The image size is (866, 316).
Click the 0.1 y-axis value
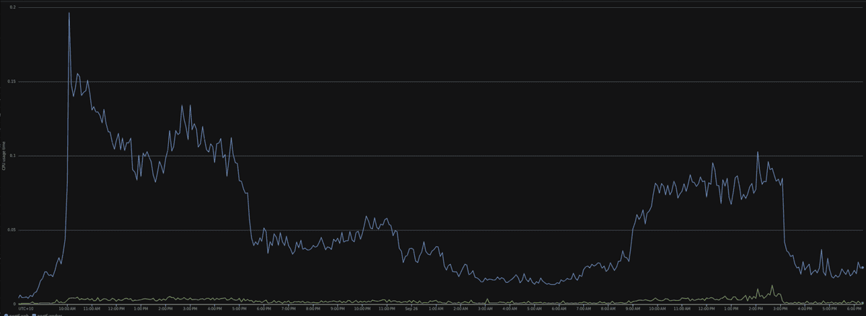coord(14,155)
